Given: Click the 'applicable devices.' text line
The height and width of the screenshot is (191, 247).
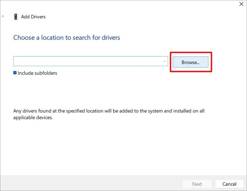Looking at the screenshot, I should 33,117.
